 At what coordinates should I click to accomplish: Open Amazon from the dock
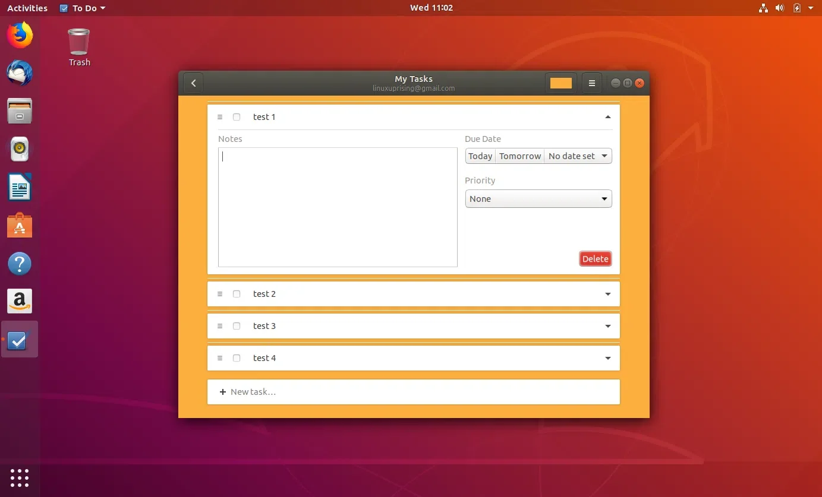coord(20,302)
